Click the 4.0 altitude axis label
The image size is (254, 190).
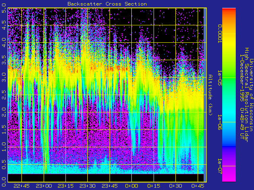[4, 42]
